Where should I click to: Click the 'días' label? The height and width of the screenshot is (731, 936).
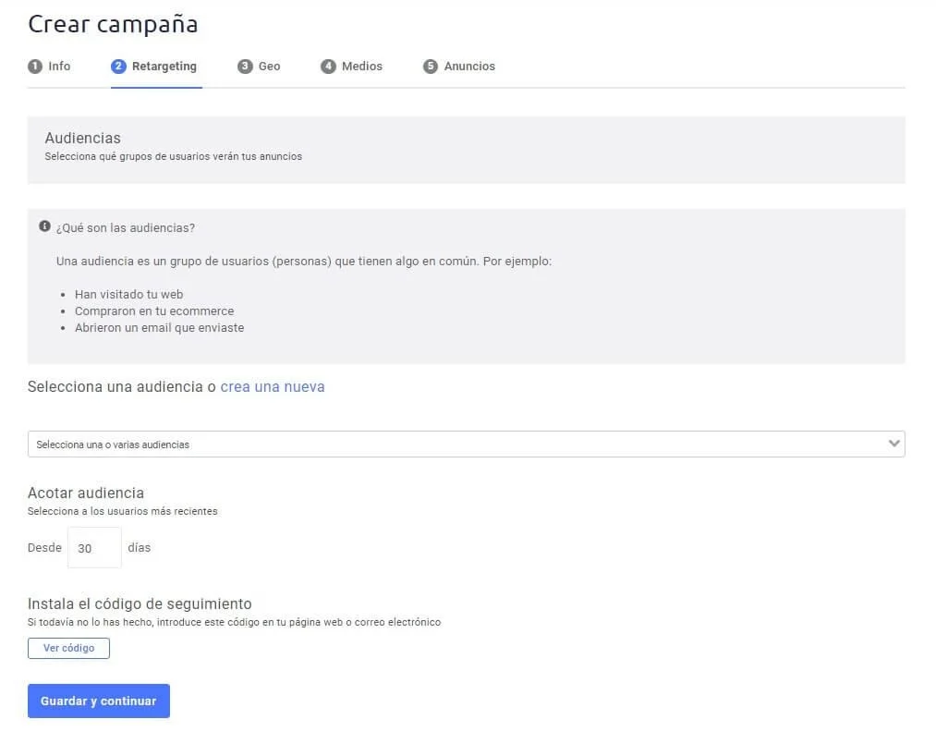tap(140, 548)
